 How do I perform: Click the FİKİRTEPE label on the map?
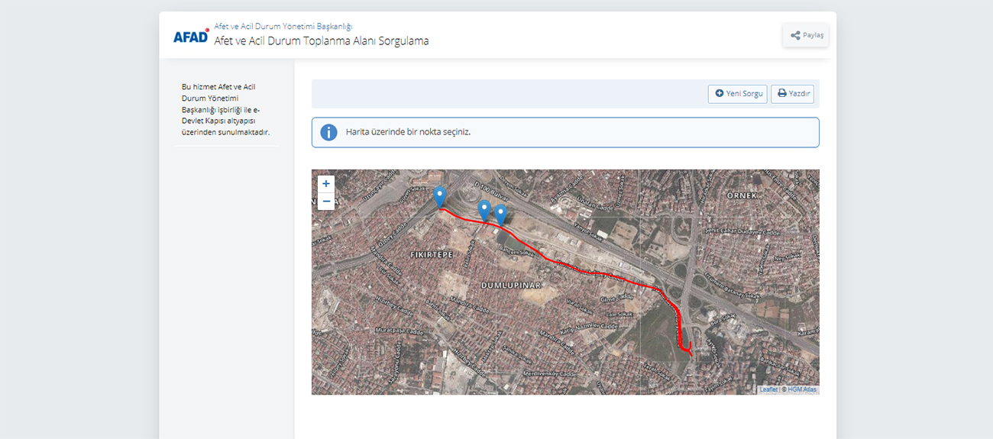432,253
